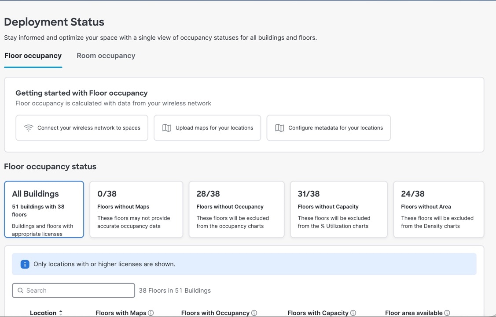
Task: Filter by Floors without Capacity card
Action: pos(339,209)
